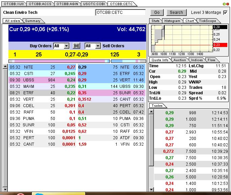Switch to the Auction tab
The image size is (231, 195).
click(179, 60)
